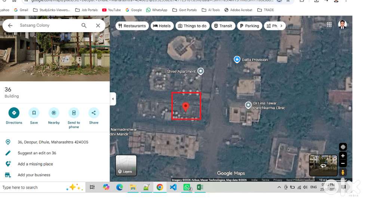374x210 pixels.
Task: Open the WhatsApp bookmark
Action: [x=157, y=10]
